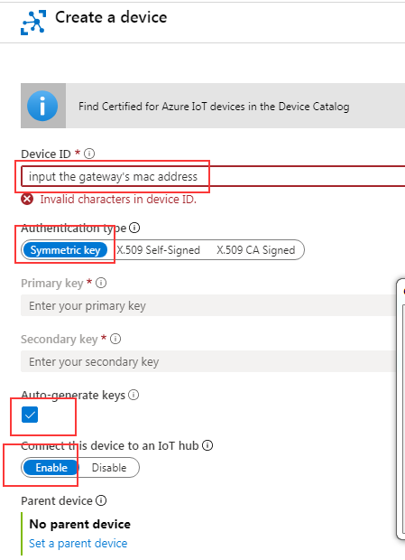Click the Parent device info icon

tap(101, 500)
